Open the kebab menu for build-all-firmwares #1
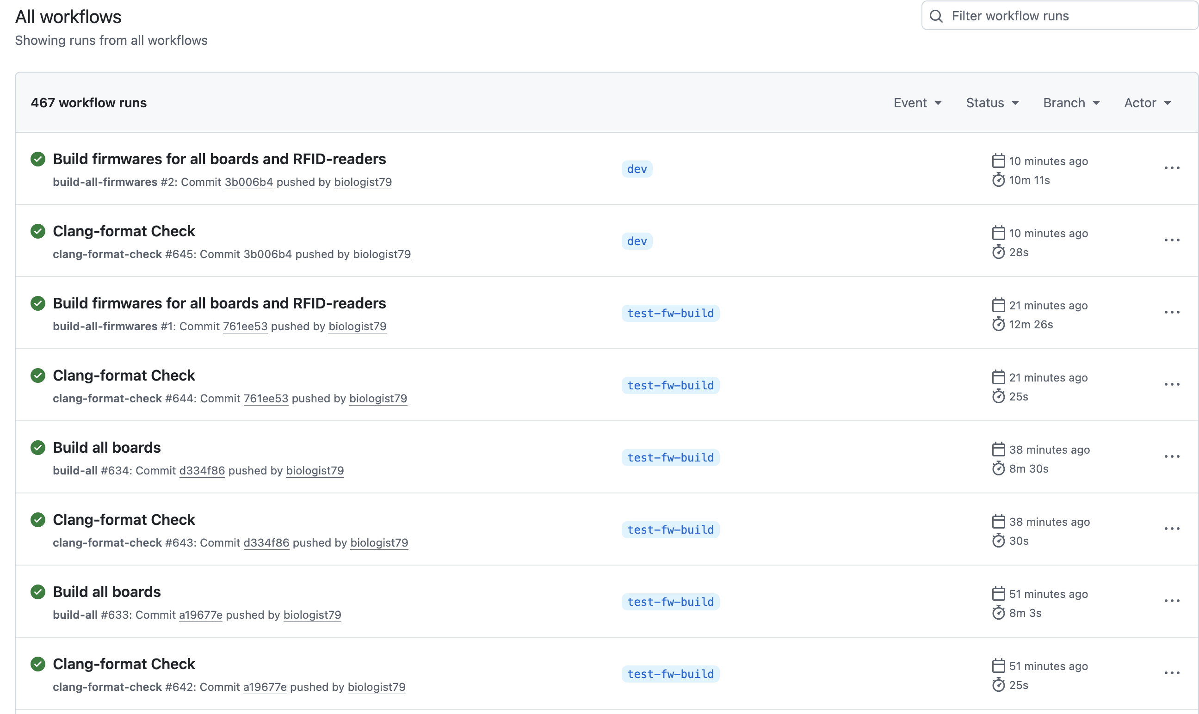The image size is (1199, 714). [1172, 312]
